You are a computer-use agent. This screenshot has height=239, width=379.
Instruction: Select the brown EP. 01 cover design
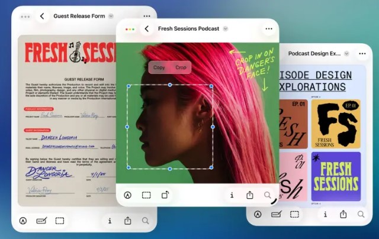tap(293, 124)
